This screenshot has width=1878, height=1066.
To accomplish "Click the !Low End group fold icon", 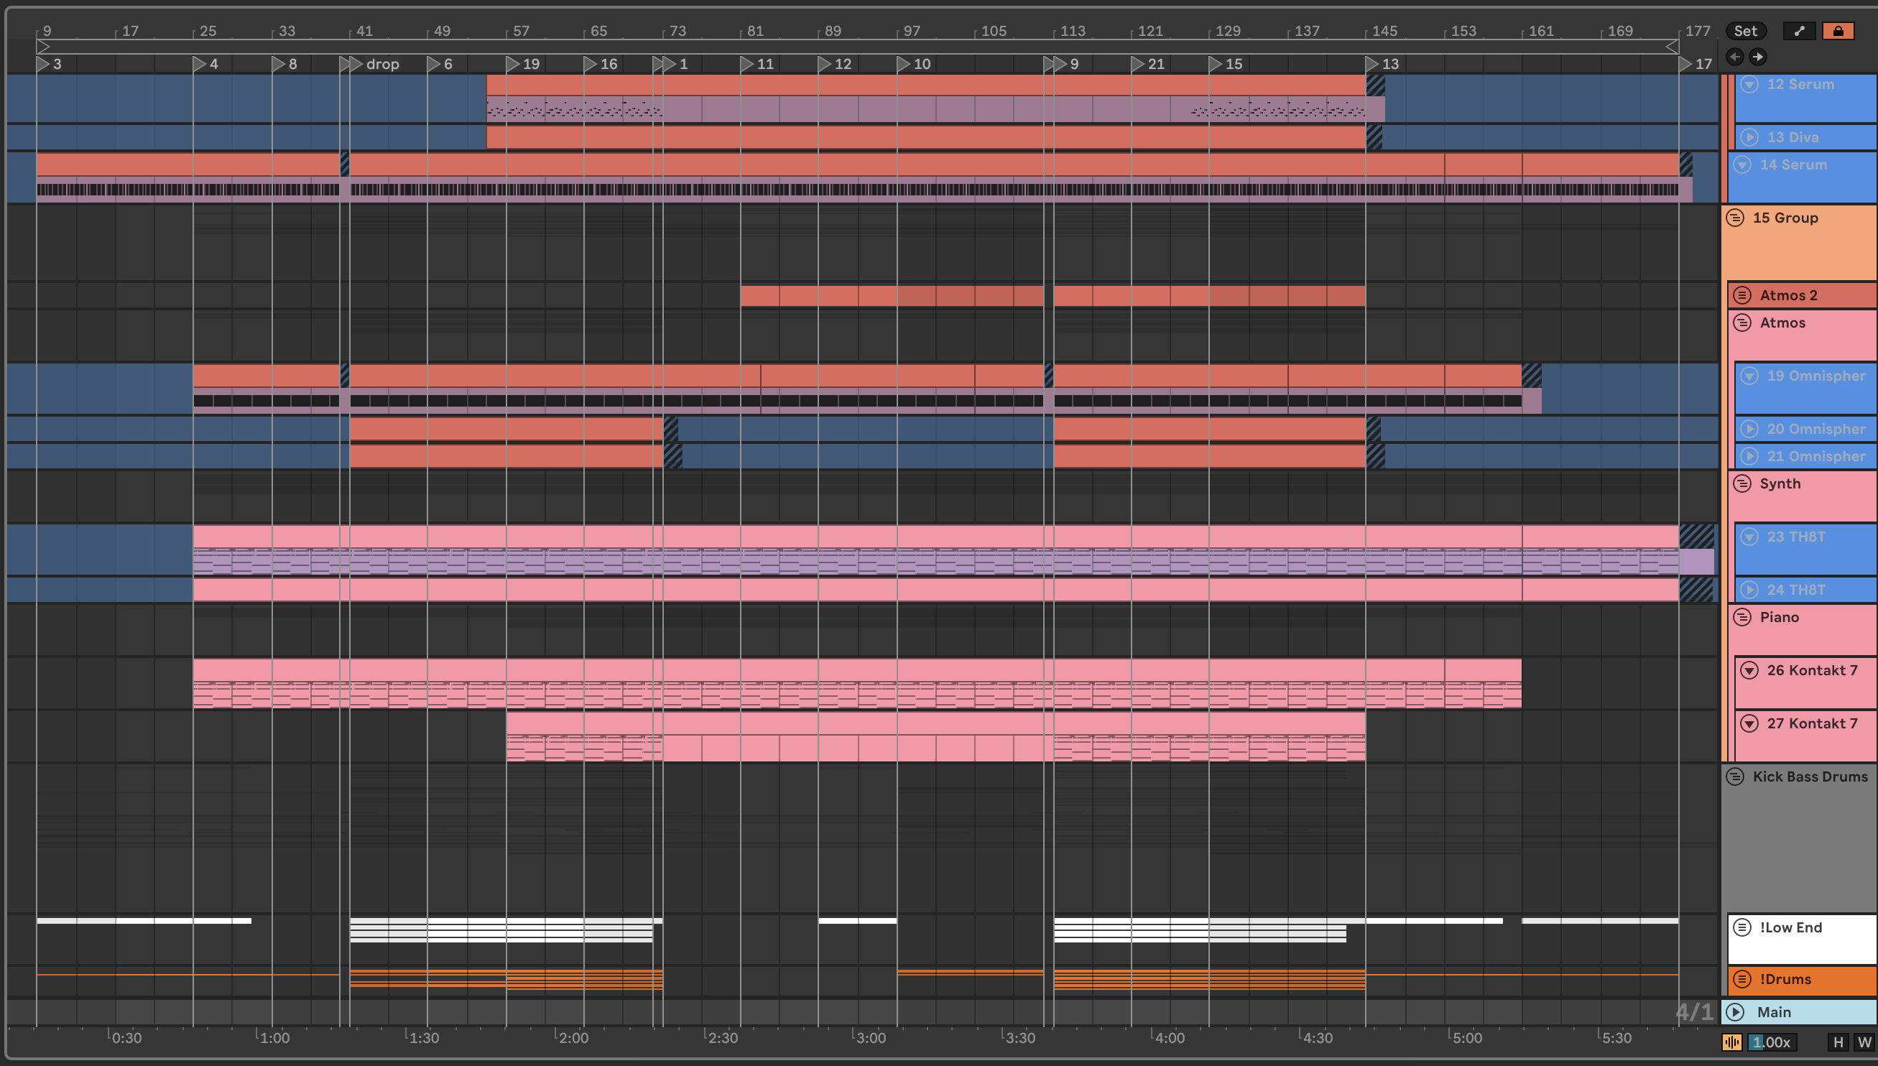I will click(x=1741, y=927).
